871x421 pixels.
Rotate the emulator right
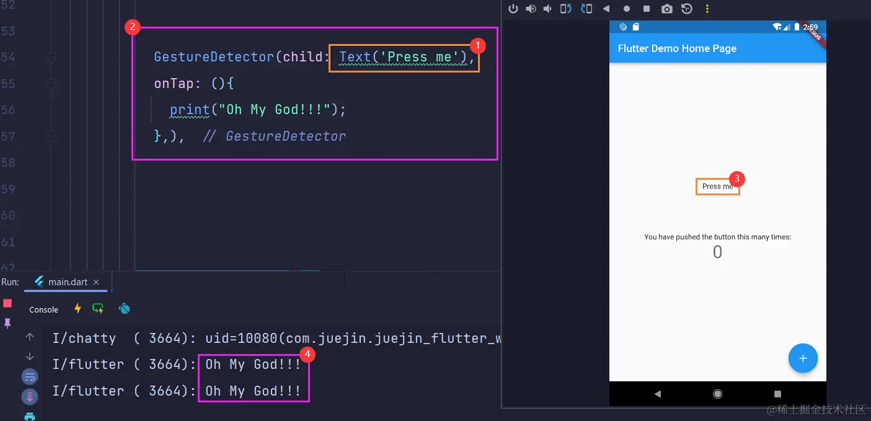click(586, 9)
